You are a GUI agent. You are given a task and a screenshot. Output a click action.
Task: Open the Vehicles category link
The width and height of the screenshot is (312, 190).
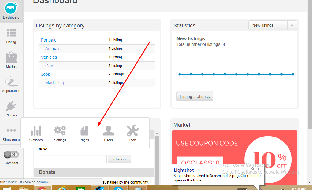click(x=49, y=57)
